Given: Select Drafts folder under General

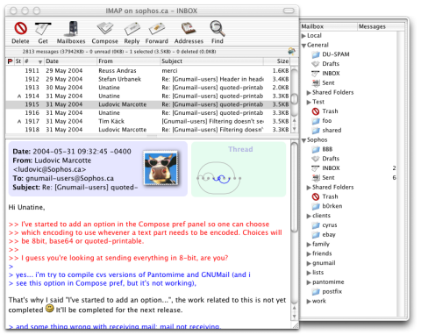Looking at the screenshot, I should pos(331,64).
